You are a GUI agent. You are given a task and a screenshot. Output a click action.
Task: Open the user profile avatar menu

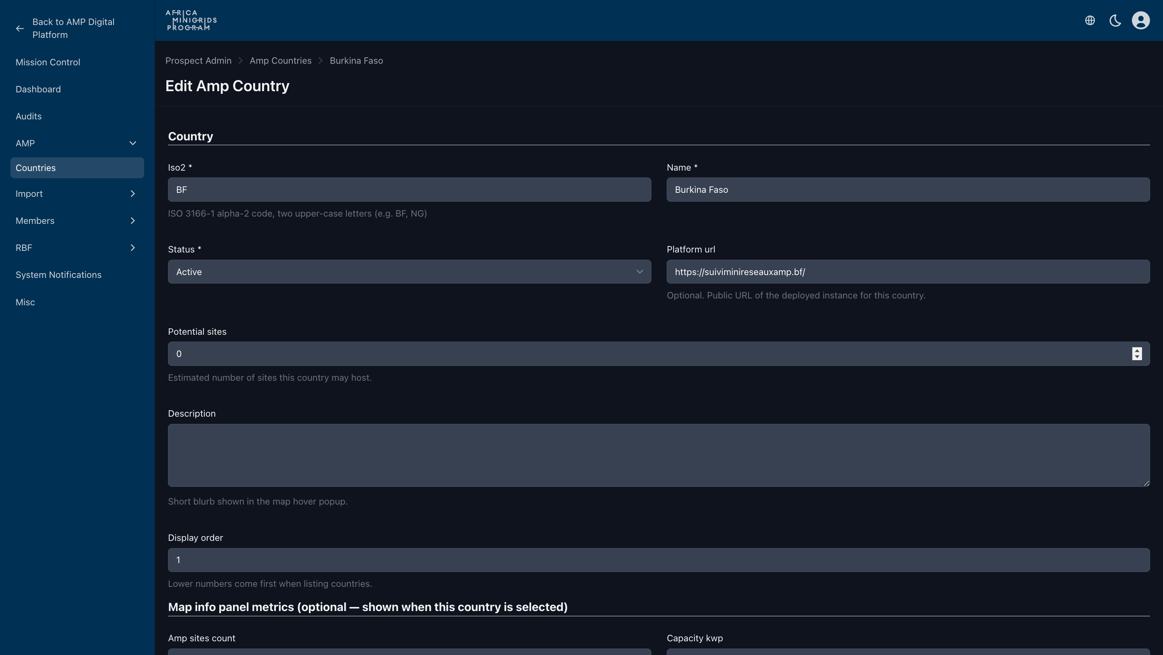pos(1140,20)
